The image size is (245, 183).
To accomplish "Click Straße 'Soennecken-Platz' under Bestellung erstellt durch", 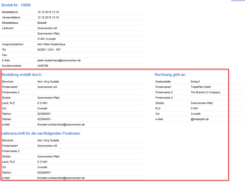I will coord(48,98).
